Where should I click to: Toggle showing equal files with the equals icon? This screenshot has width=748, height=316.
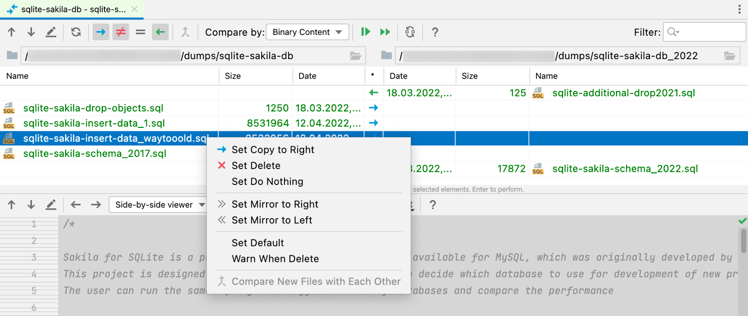140,32
